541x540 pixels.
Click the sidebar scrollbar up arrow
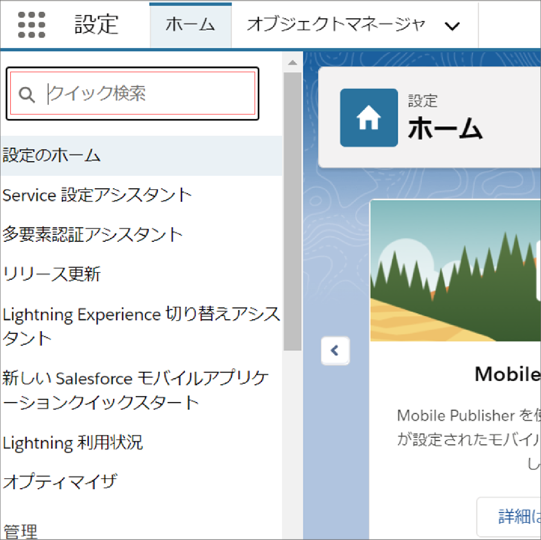tap(293, 62)
